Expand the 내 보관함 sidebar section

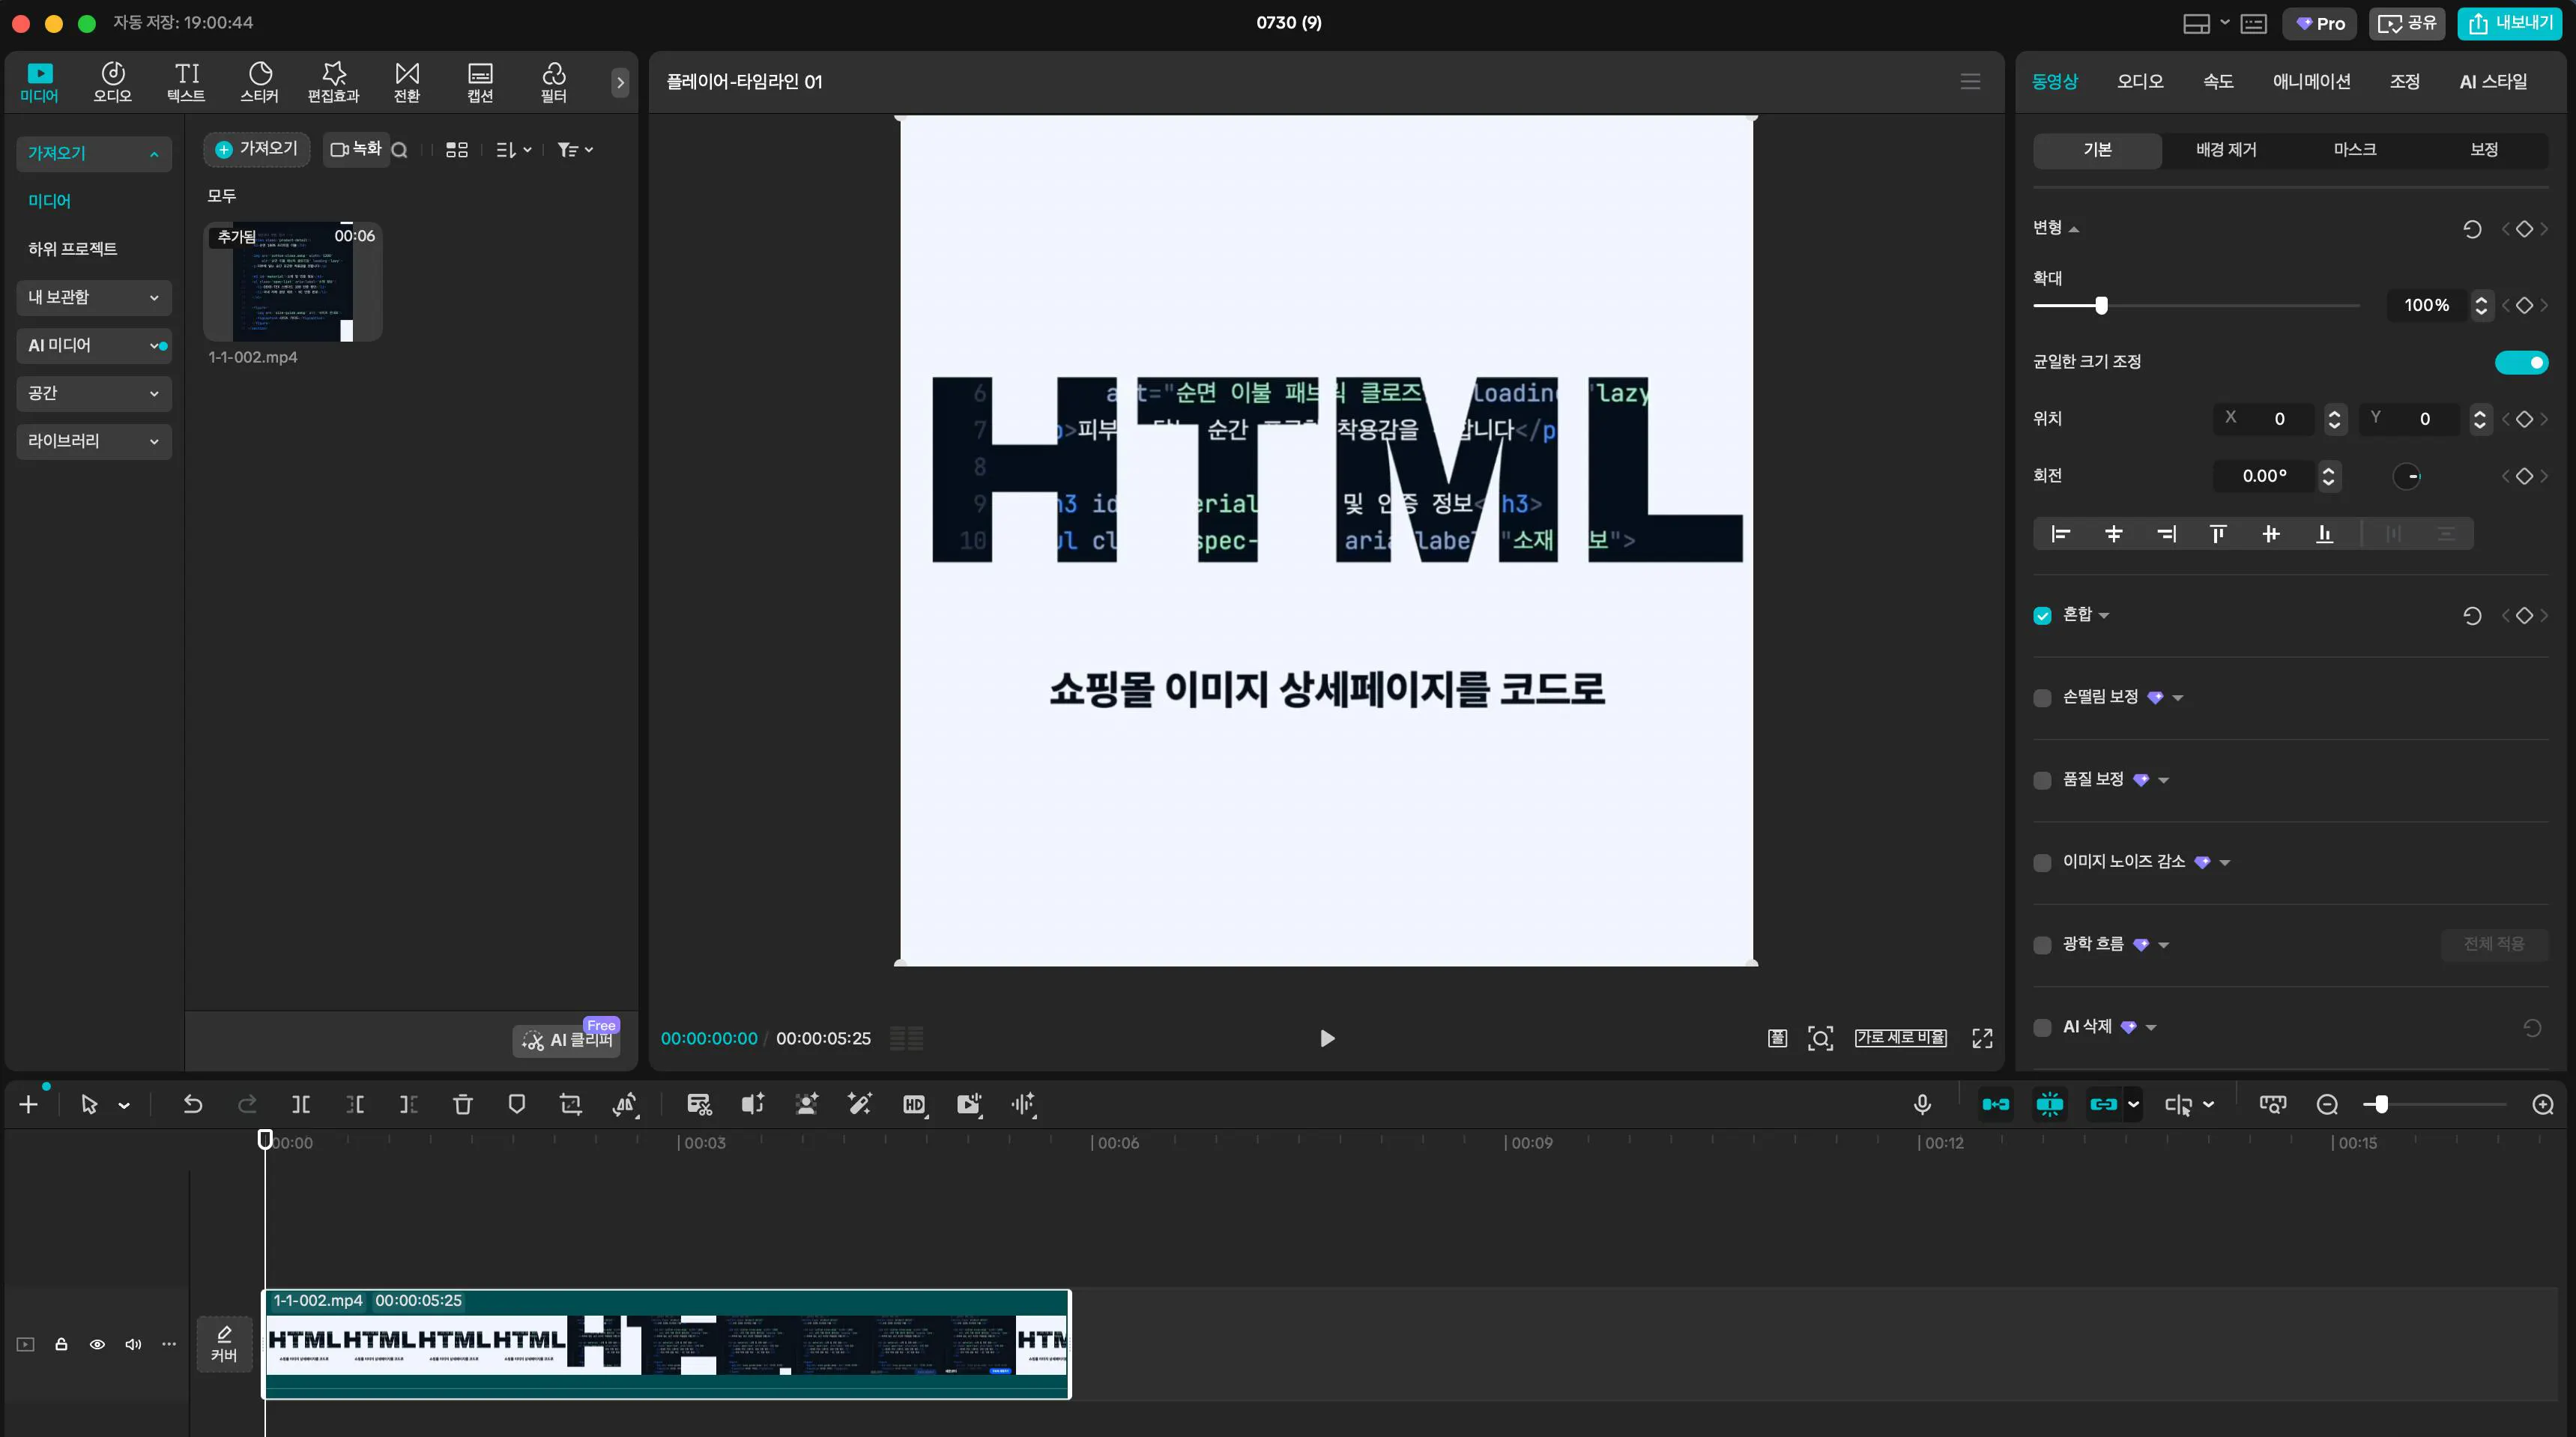pos(94,297)
